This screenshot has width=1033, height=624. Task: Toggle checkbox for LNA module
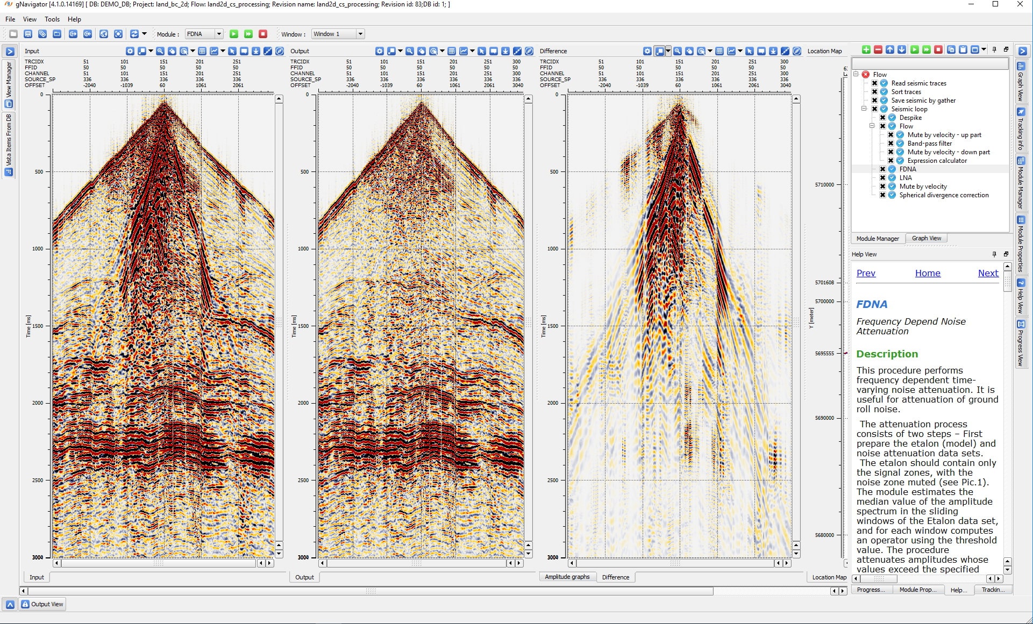point(882,178)
